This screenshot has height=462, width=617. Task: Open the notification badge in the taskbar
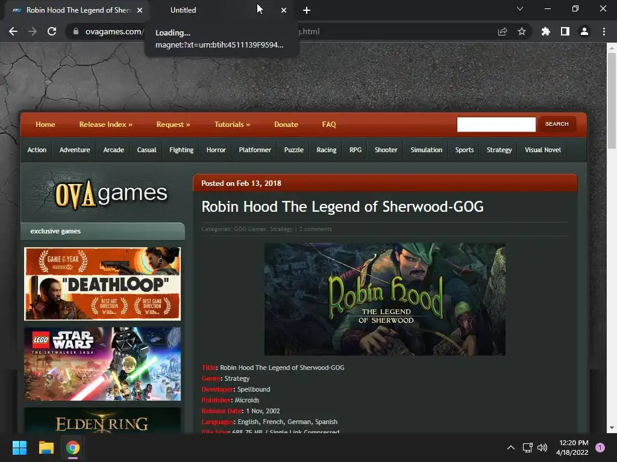point(600,448)
